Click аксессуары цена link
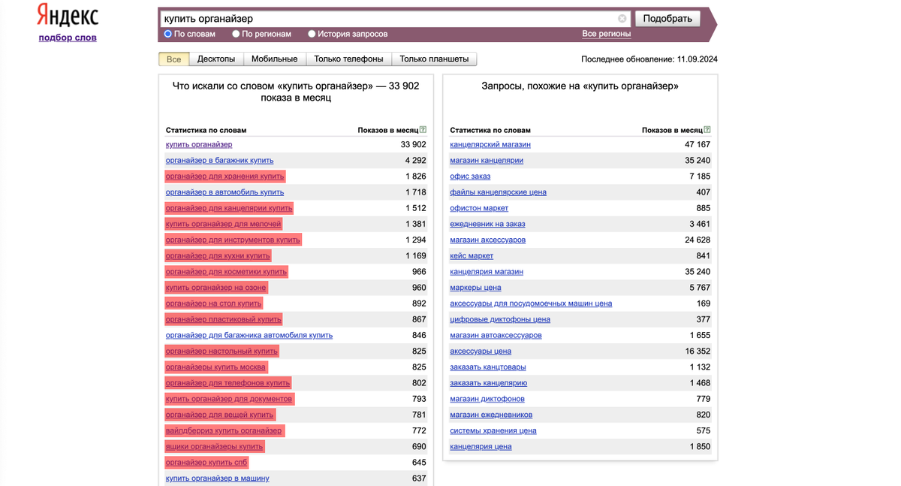The height and width of the screenshot is (486, 901). tap(481, 352)
